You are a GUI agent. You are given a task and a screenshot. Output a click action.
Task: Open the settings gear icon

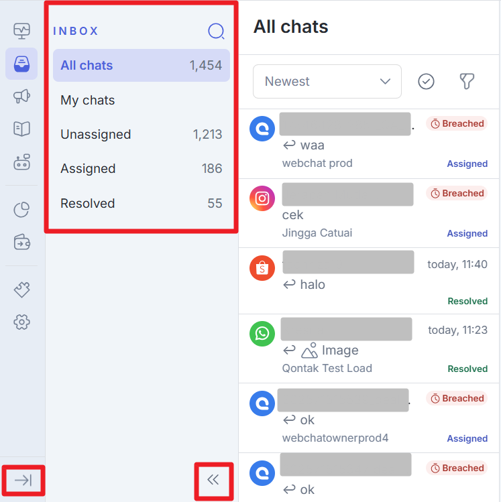pos(21,322)
